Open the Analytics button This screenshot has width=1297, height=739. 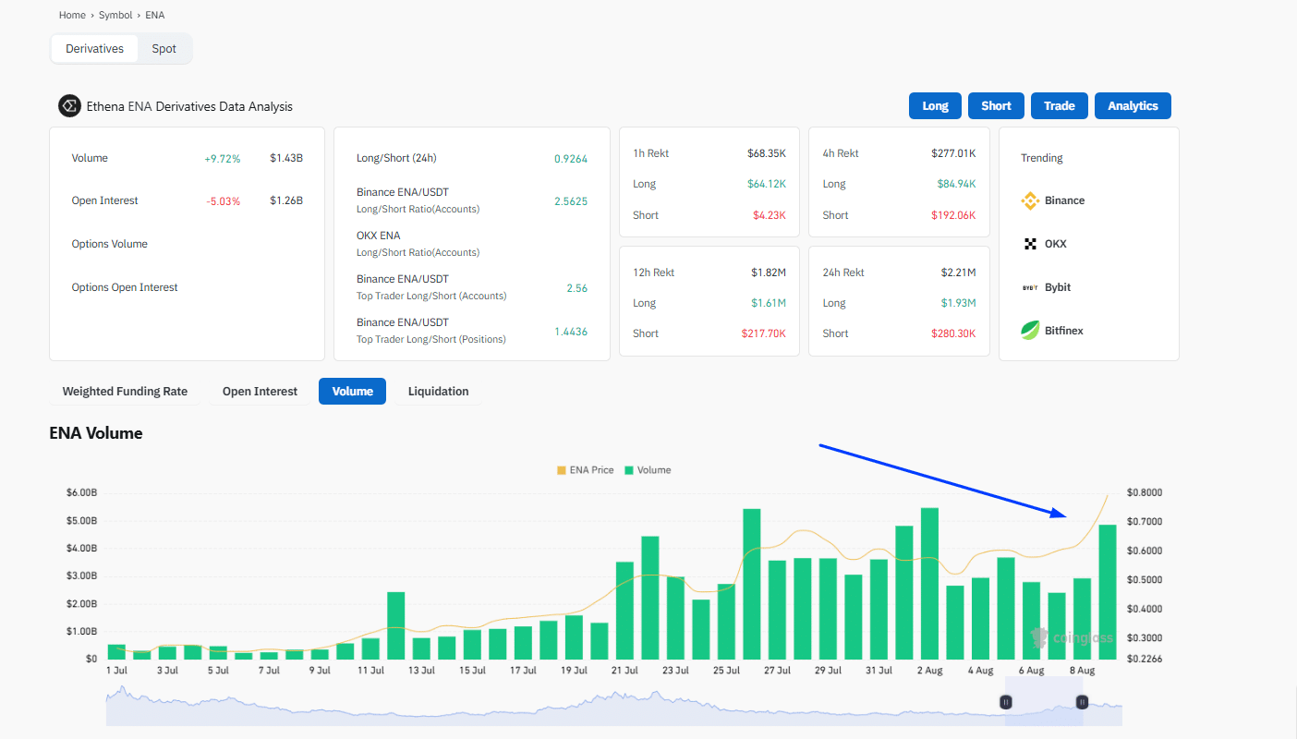(1132, 106)
